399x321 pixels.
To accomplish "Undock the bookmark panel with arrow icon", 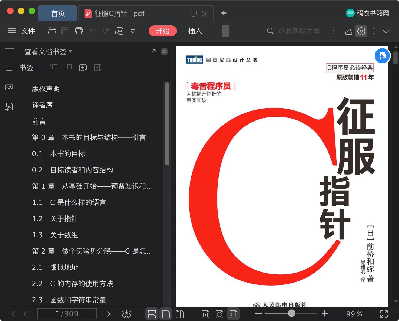I will tap(153, 51).
